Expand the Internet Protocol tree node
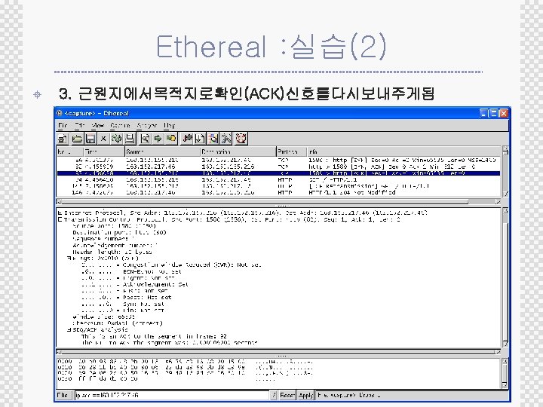This screenshot has width=543, height=407. (60, 213)
